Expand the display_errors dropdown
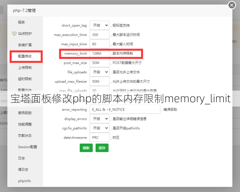Viewport: 240px width, 192px height. 100,119
